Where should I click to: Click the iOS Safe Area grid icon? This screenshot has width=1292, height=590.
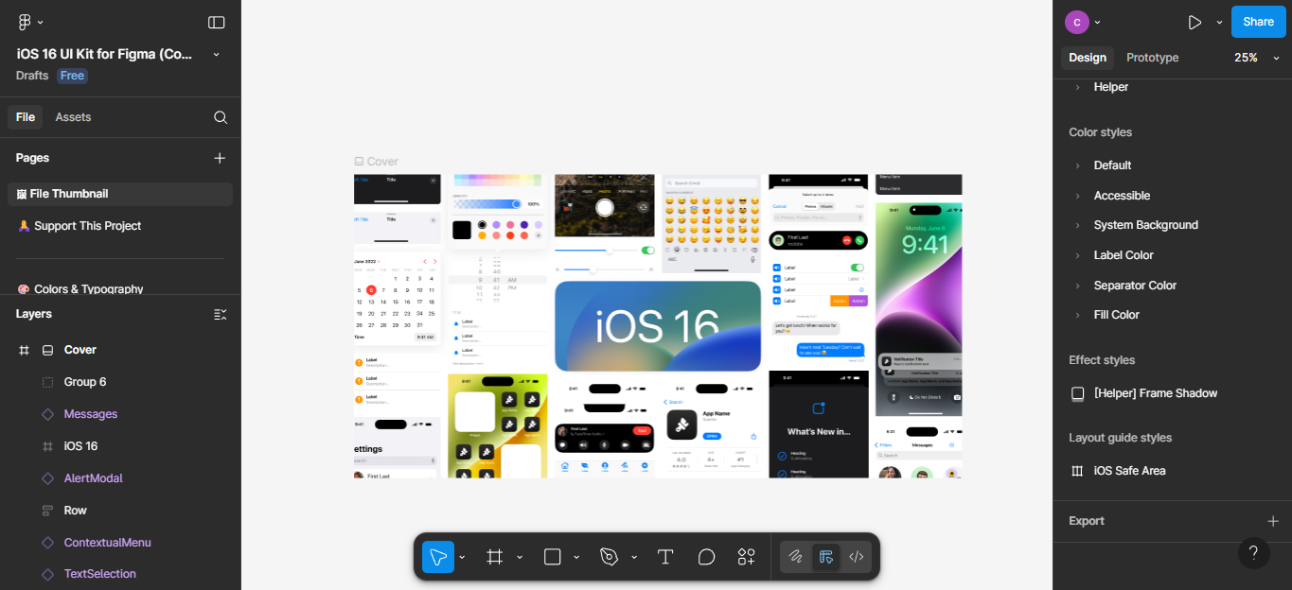tap(1077, 471)
